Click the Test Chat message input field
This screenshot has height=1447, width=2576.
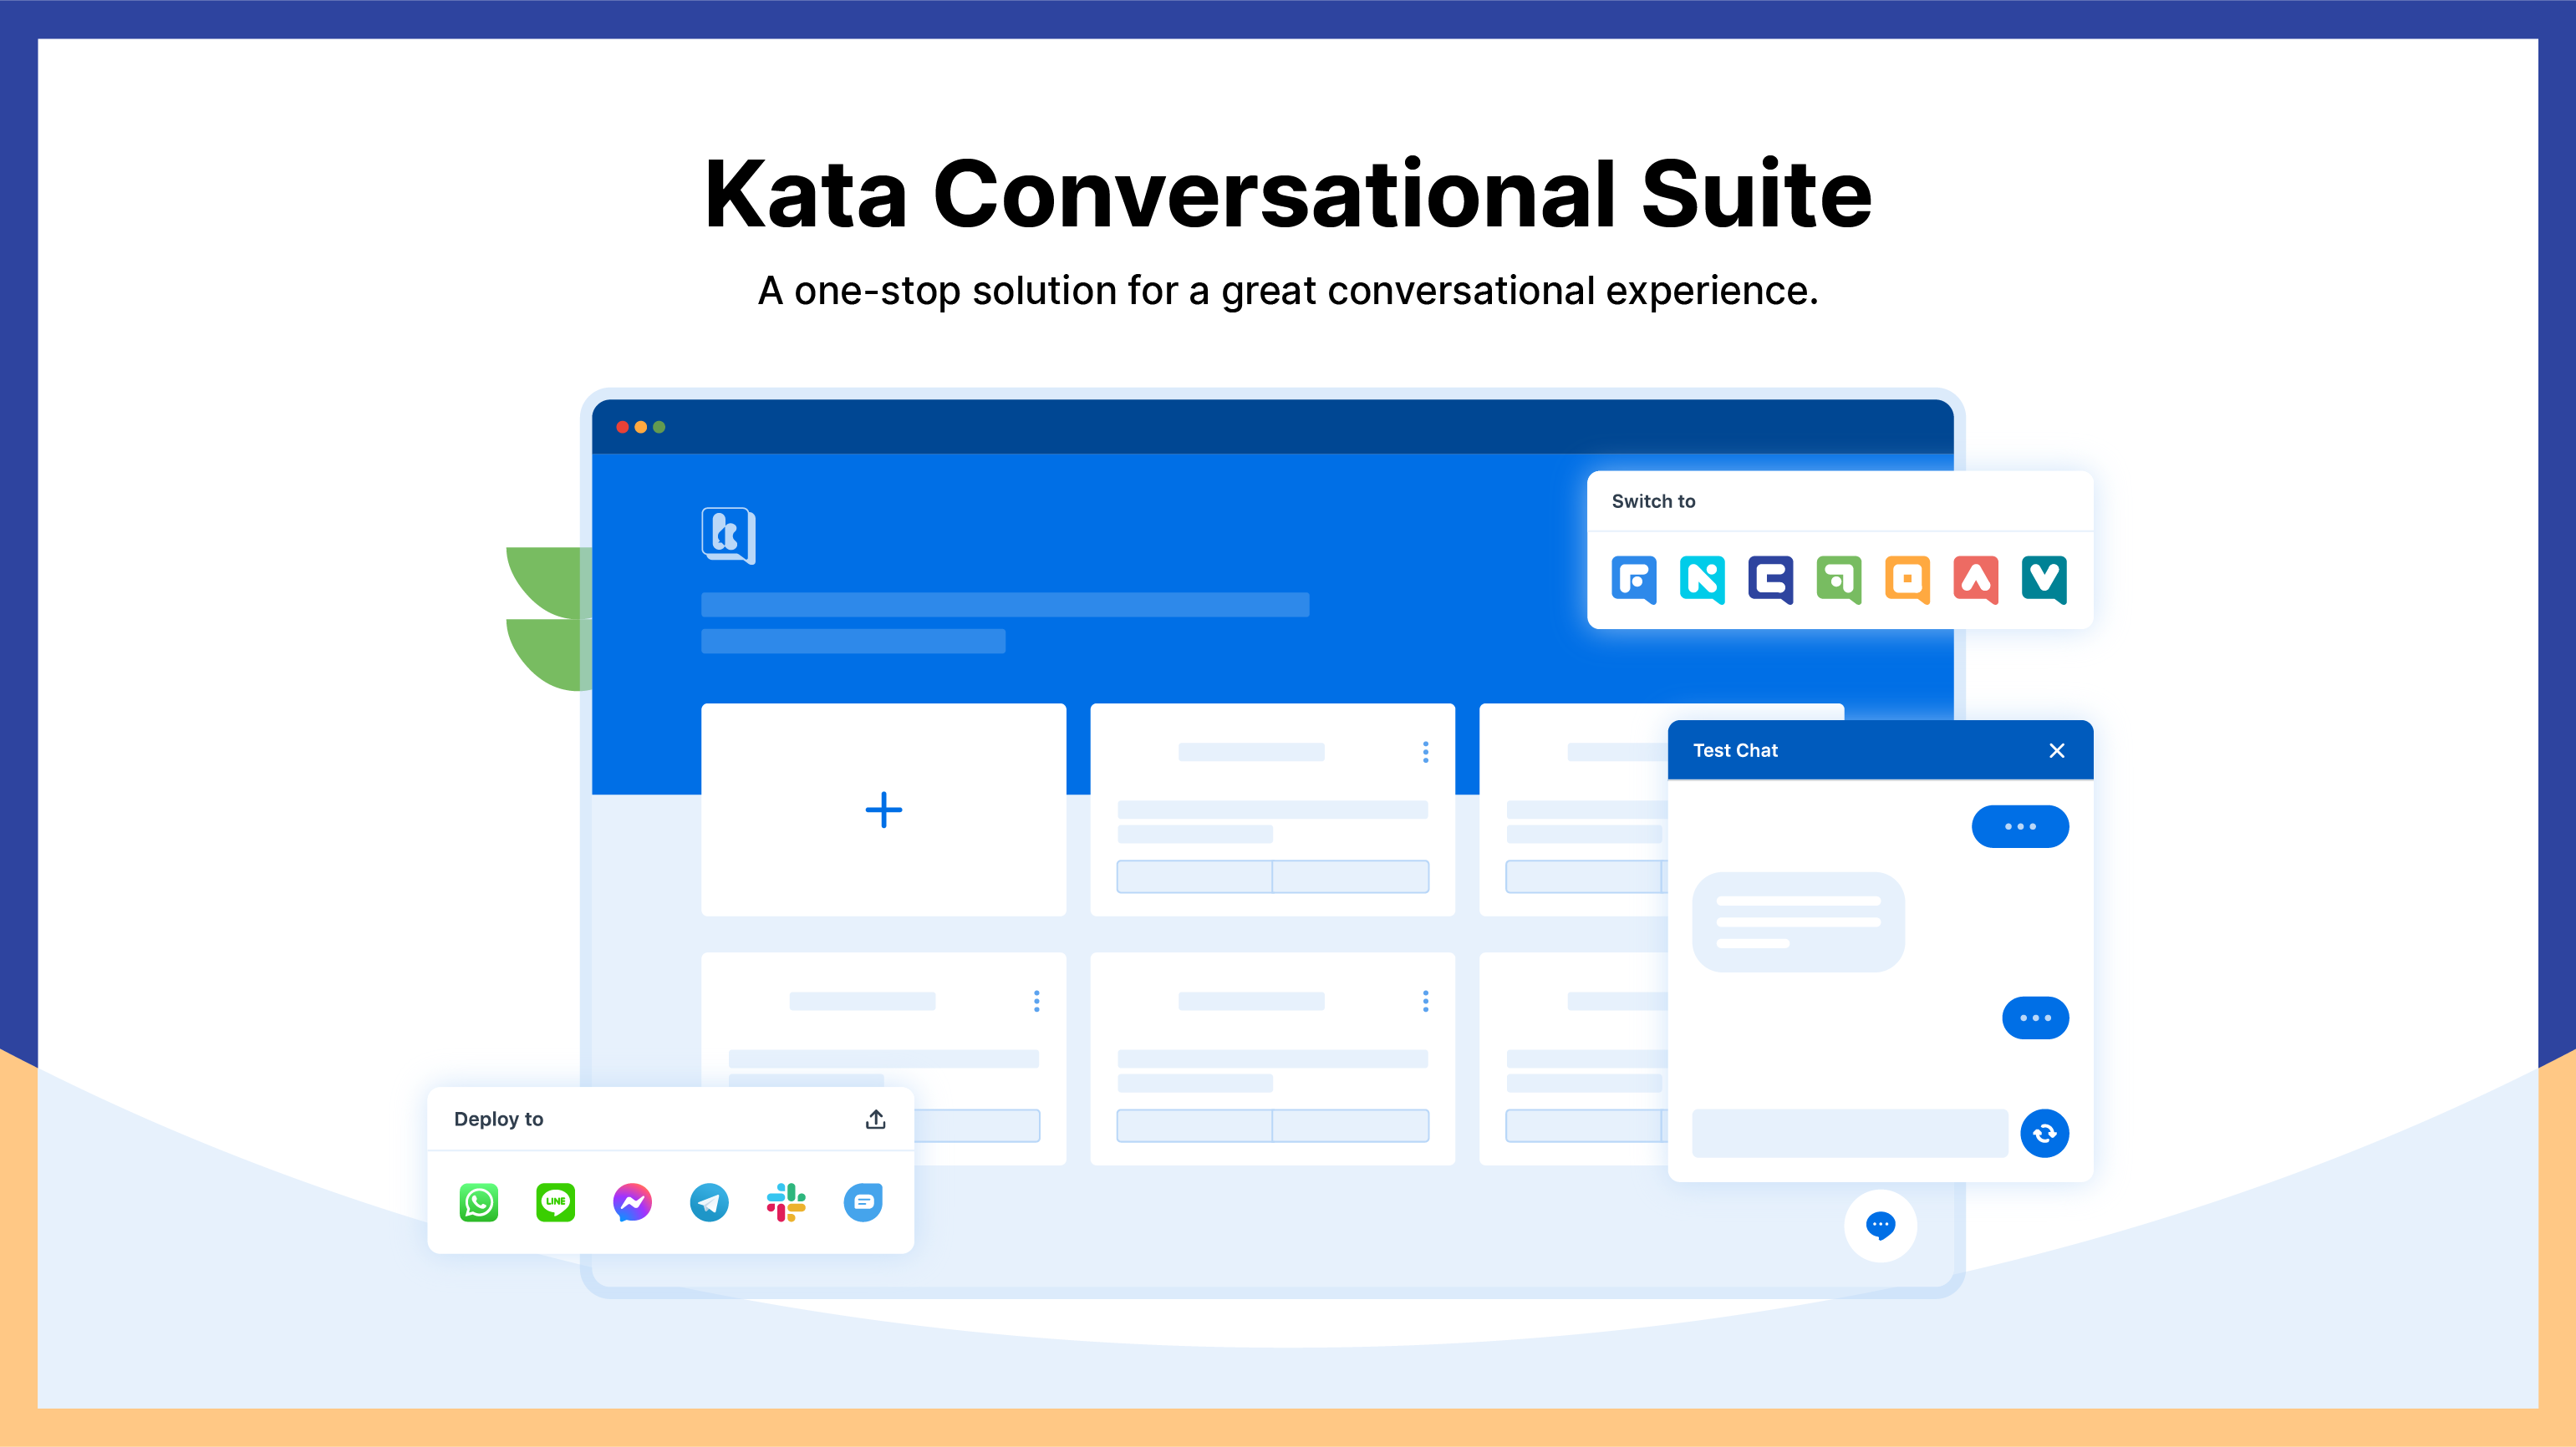pos(1850,1133)
